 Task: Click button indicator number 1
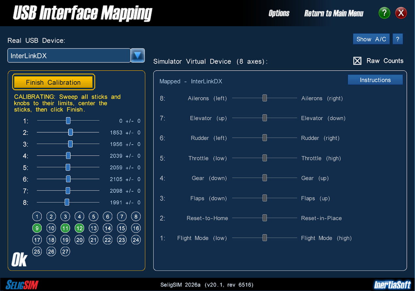(37, 216)
